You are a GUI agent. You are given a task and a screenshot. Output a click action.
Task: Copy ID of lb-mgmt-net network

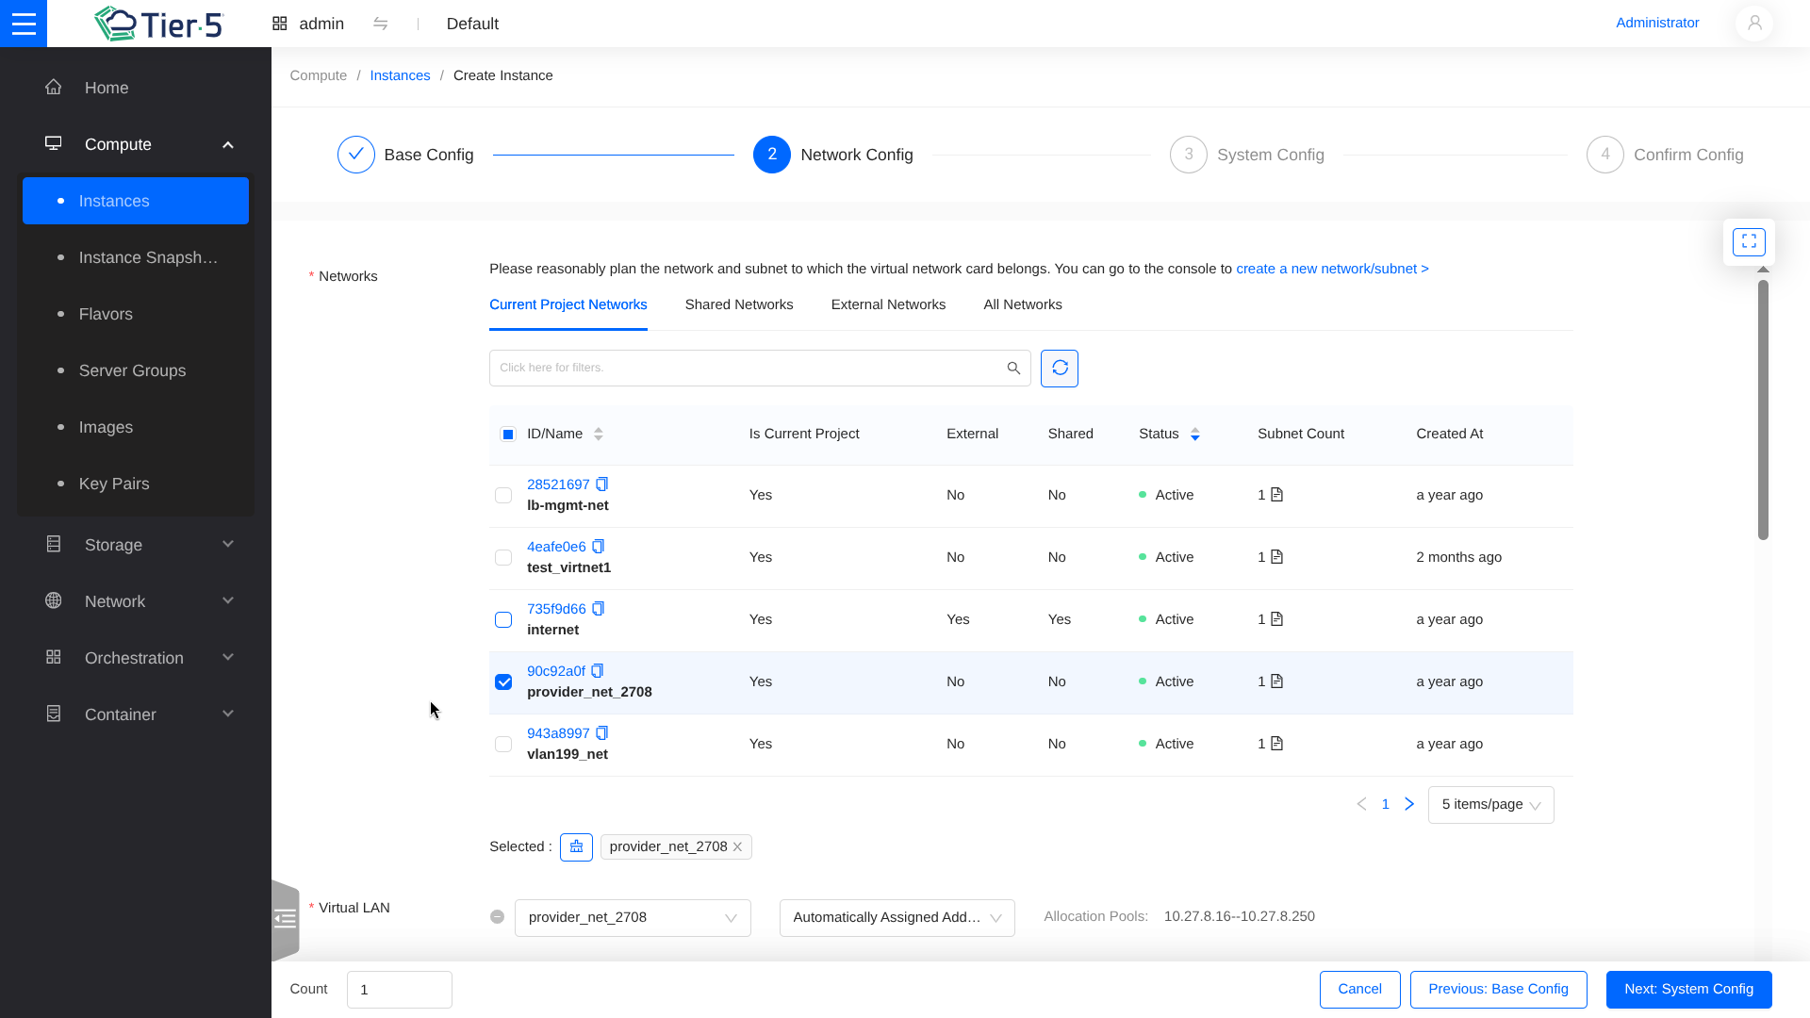tap(602, 484)
